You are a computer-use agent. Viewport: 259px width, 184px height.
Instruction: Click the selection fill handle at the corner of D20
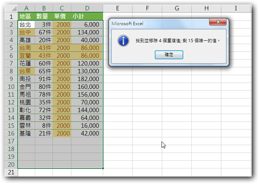[103, 168]
